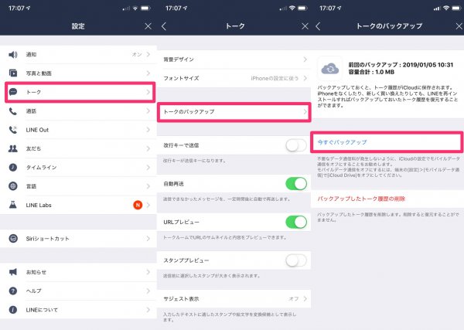Open chevron on トークのバックアップ row
Image resolution: width=464 pixels, height=330 pixels.
coord(305,112)
